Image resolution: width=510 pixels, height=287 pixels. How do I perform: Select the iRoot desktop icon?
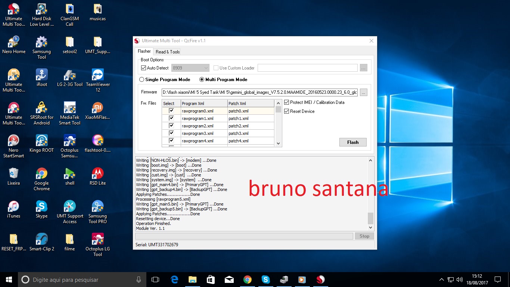tap(42, 78)
